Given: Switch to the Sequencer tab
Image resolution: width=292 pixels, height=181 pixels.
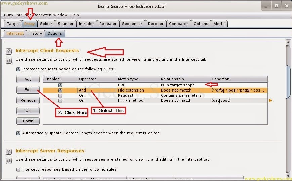Looking at the screenshot, I should pos(132,24).
